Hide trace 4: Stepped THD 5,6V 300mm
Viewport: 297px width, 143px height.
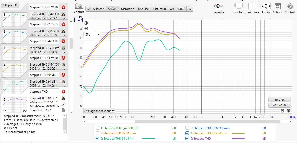[187, 133]
